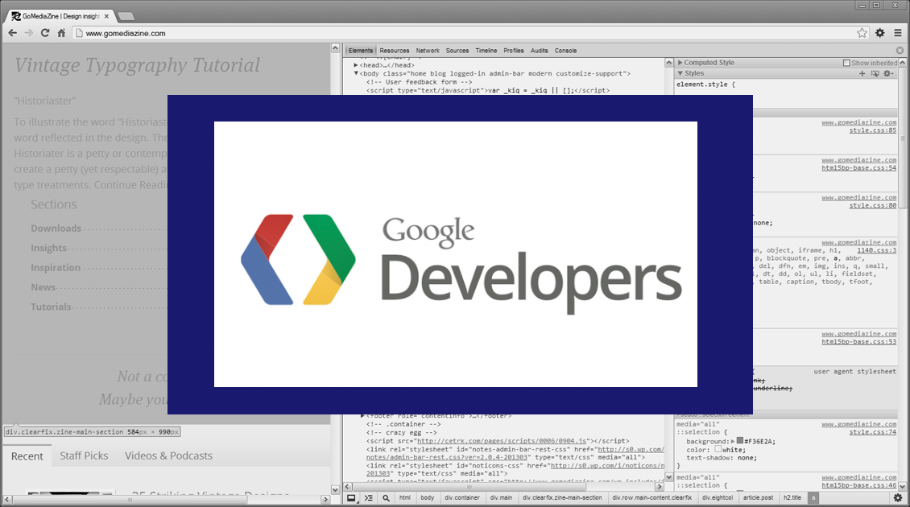Close the DevTools panel
910x507 pixels.
(x=900, y=51)
